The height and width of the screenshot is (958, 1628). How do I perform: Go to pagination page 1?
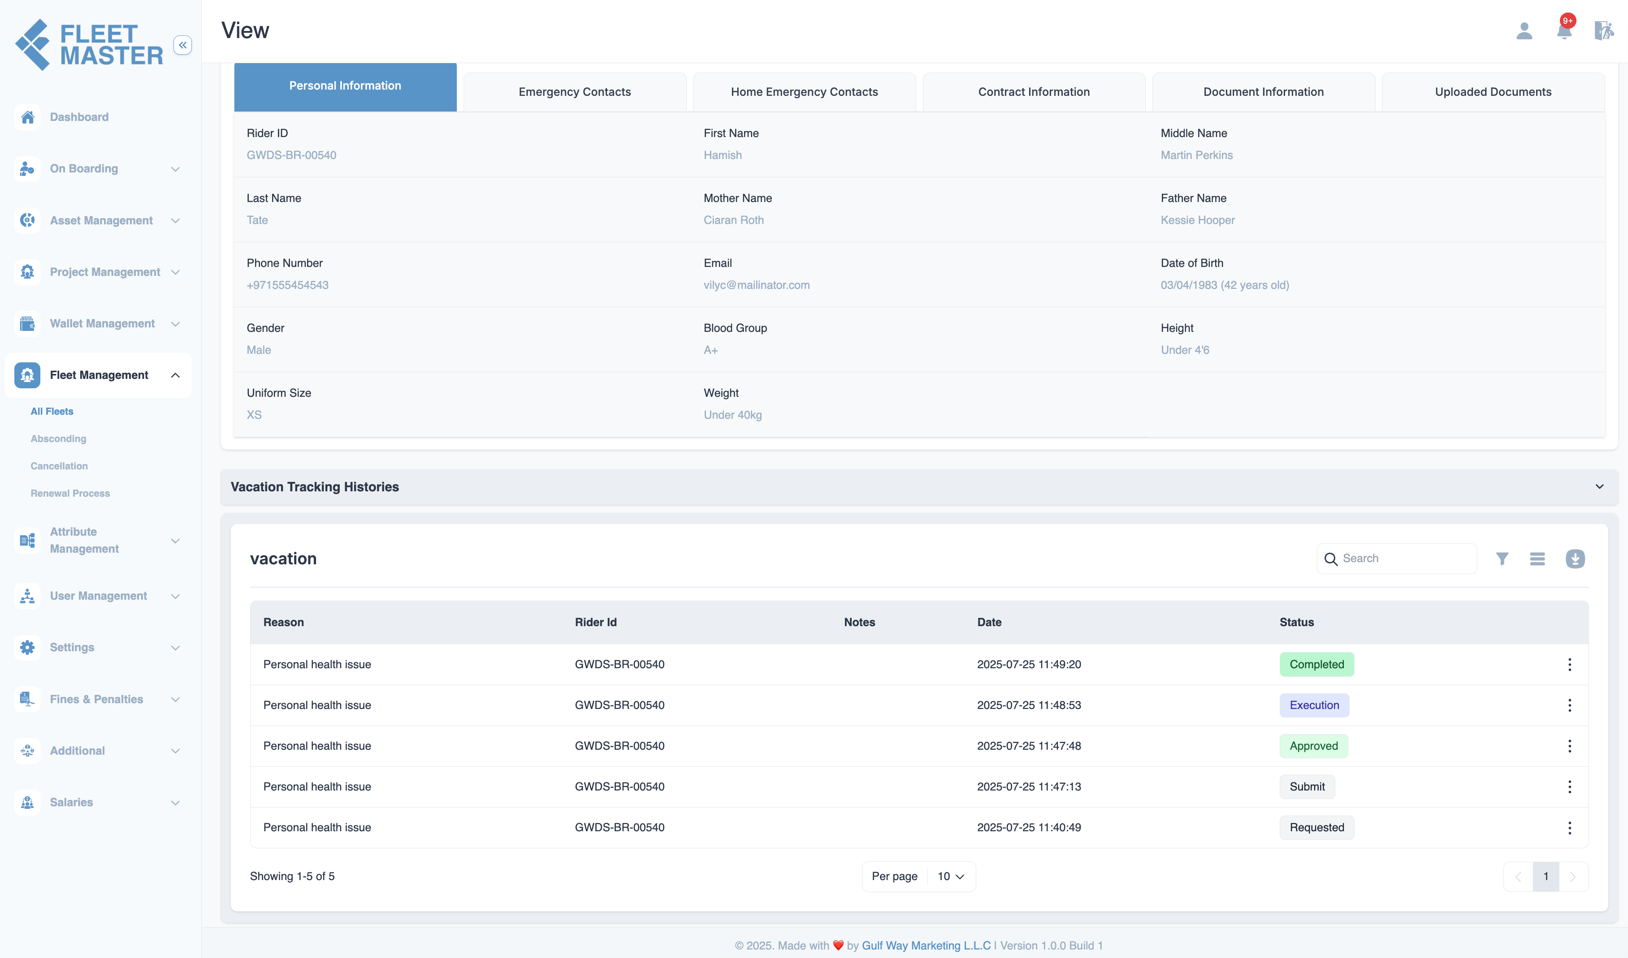(x=1546, y=876)
